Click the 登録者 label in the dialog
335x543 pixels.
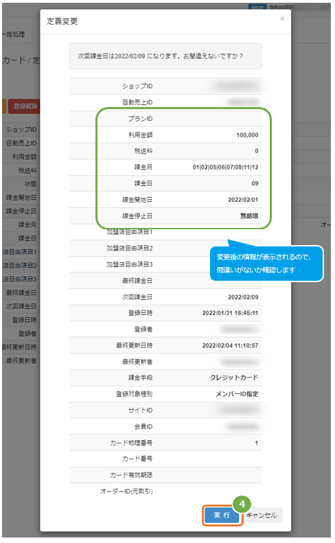pos(143,330)
